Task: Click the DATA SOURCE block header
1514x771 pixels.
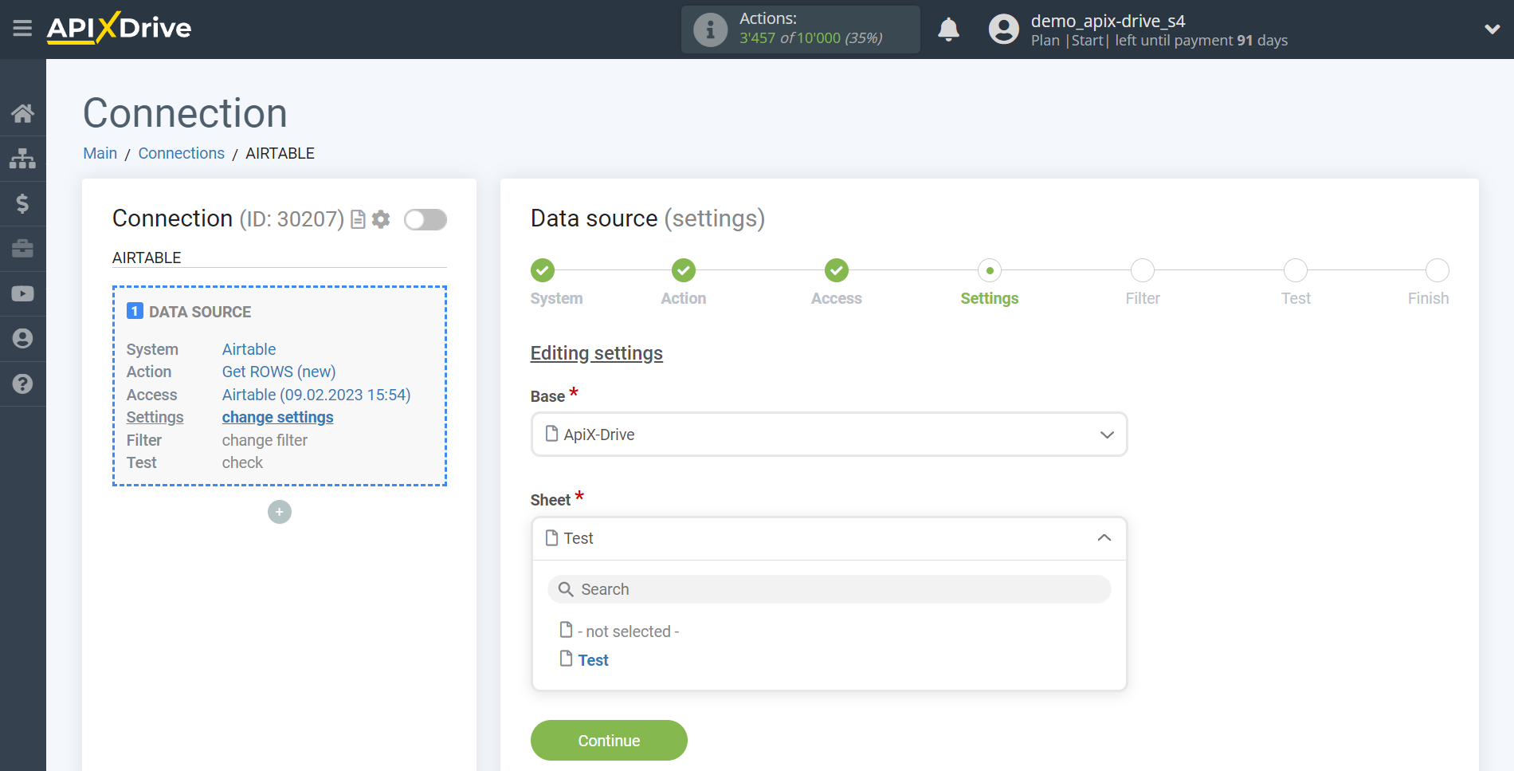Action: (x=189, y=312)
